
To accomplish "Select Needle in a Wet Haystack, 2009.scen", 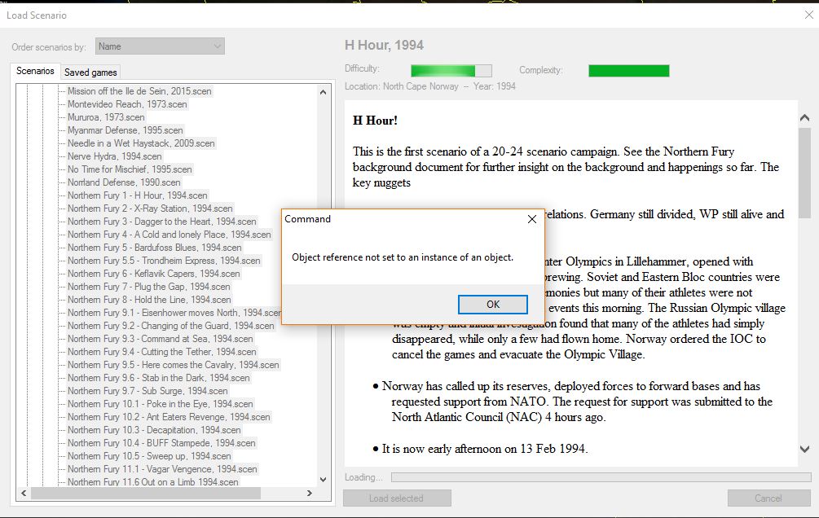I will [x=141, y=143].
